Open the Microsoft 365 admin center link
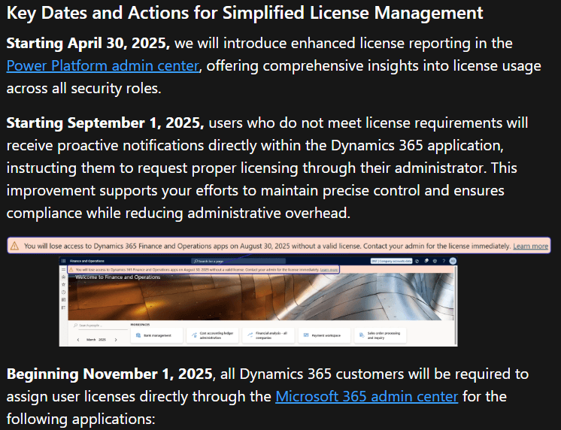 click(366, 395)
